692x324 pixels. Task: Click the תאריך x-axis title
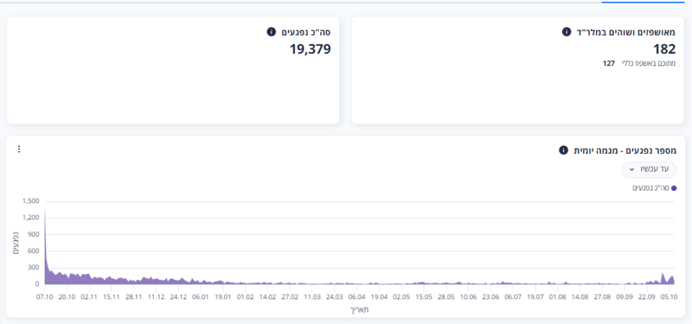click(359, 309)
